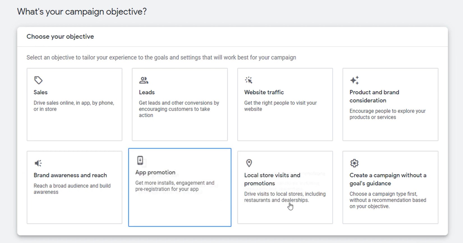This screenshot has width=463, height=243.
Task: Click 'Reach a broad audience and build awareness'
Action: (x=72, y=189)
